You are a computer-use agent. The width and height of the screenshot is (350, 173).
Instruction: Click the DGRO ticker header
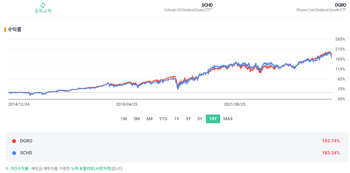341,5
